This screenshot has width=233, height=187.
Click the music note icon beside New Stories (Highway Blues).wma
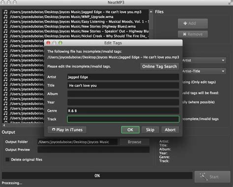[x=5, y=27]
